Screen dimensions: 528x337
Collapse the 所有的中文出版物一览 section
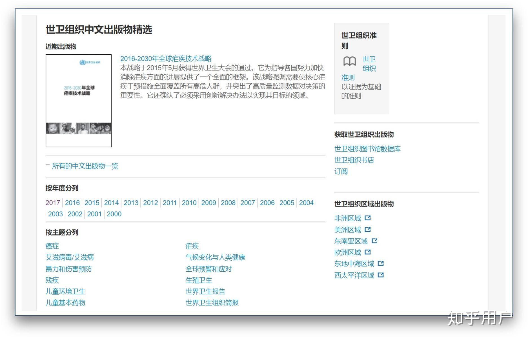tap(85, 167)
